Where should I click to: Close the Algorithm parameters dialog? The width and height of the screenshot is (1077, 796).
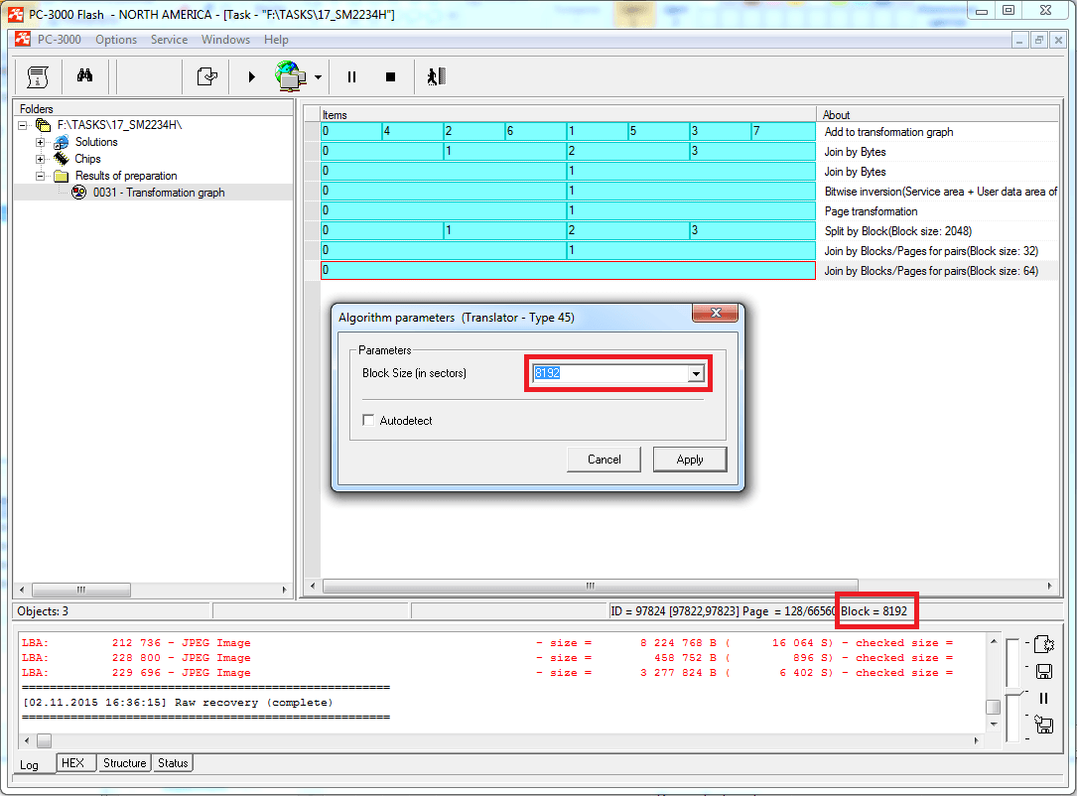point(715,313)
